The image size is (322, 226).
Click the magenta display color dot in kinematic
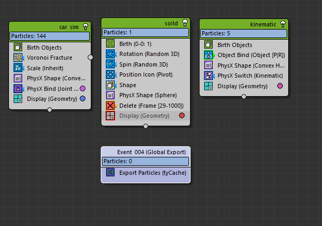coord(280,86)
